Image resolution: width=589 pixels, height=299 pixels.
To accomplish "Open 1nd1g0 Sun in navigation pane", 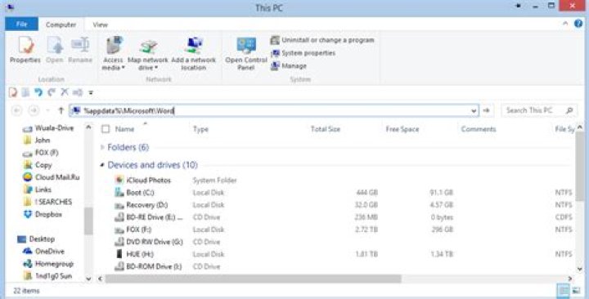I will tap(47, 276).
